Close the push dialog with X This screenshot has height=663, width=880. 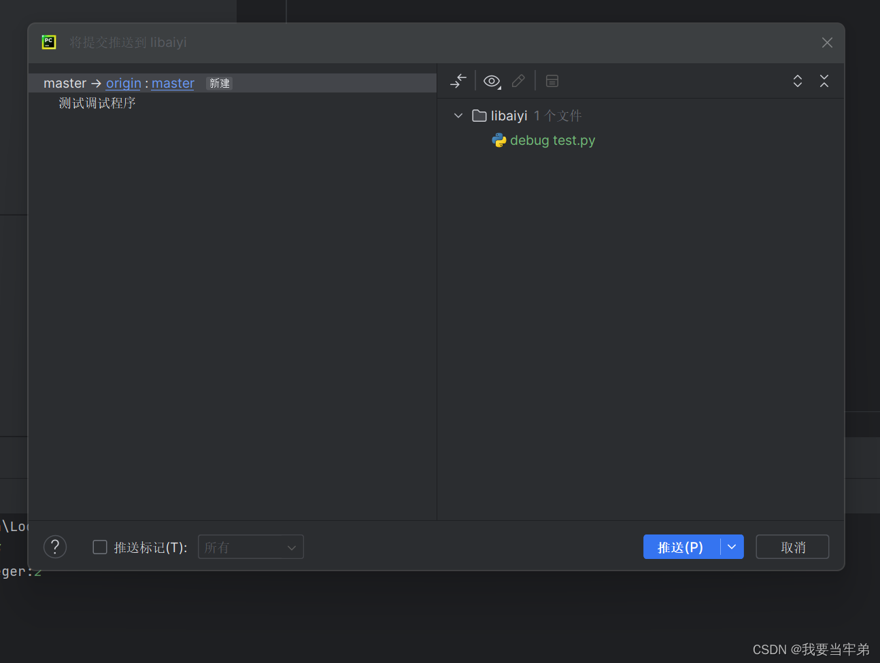pos(827,43)
